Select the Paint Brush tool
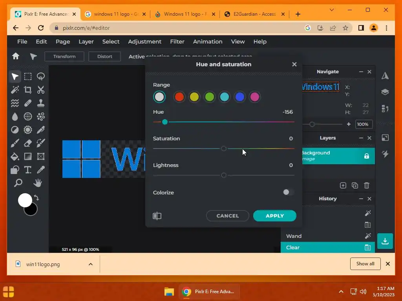This screenshot has width=402, height=301. pos(15,143)
